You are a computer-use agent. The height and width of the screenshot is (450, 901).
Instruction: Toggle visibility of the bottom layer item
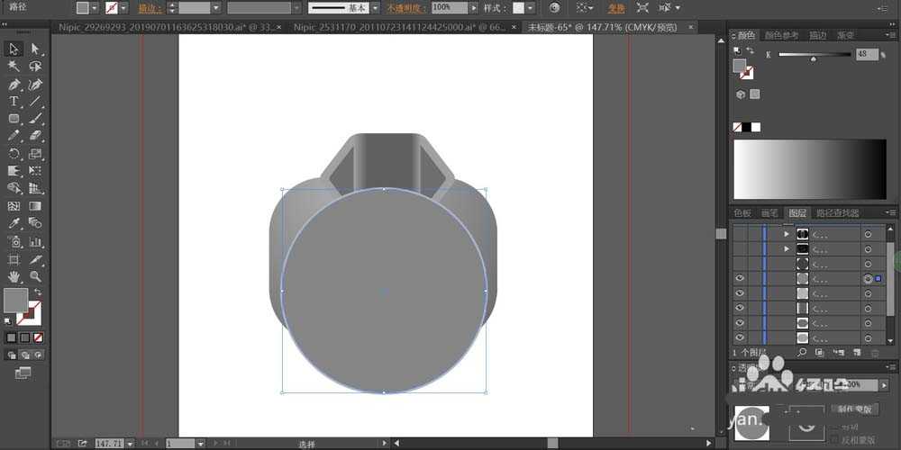coord(740,337)
